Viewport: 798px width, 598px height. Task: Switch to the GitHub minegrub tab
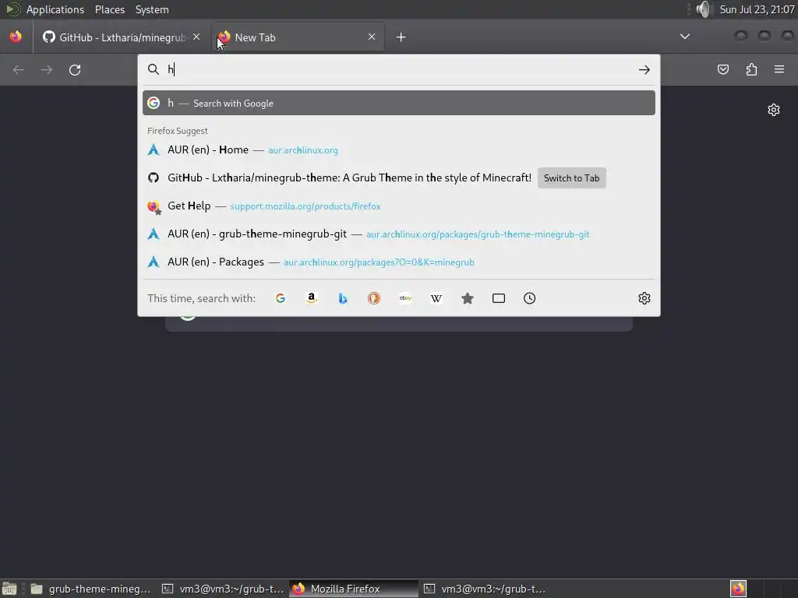(x=122, y=37)
